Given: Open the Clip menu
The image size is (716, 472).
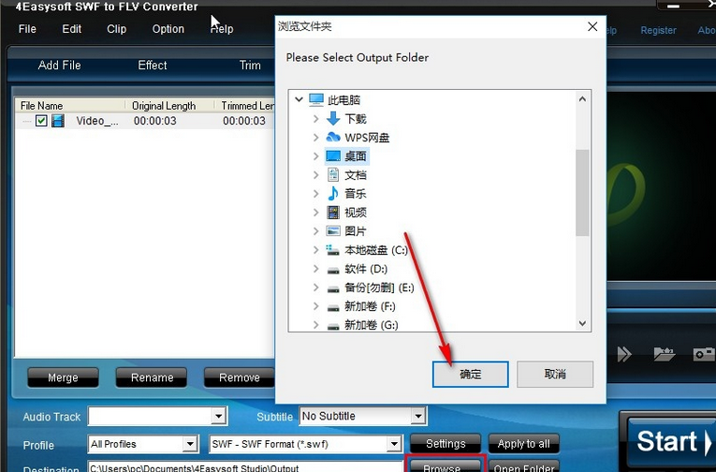Looking at the screenshot, I should (116, 29).
